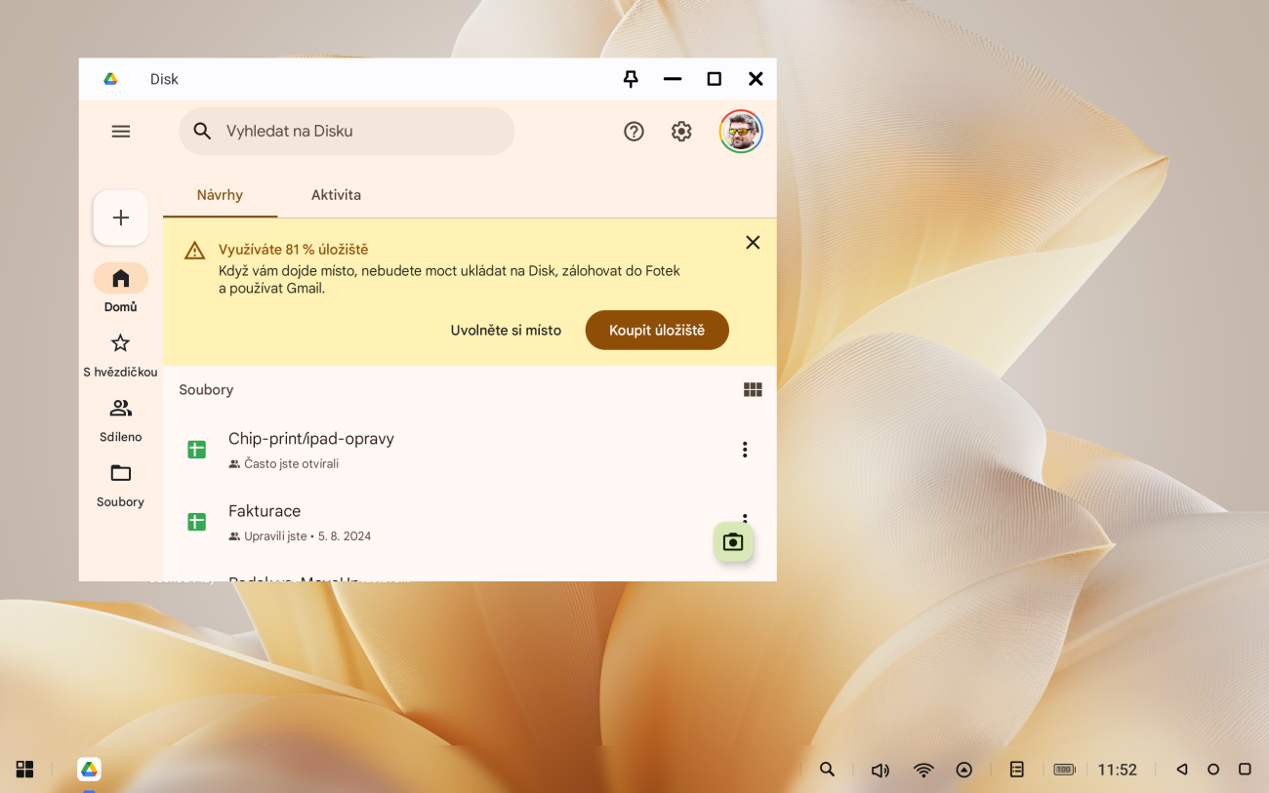Open volume control in system tray

coord(880,770)
